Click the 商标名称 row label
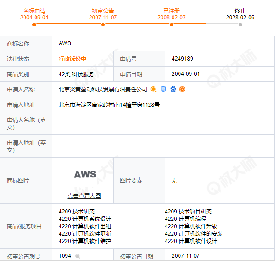275x262 pixels. [18, 44]
